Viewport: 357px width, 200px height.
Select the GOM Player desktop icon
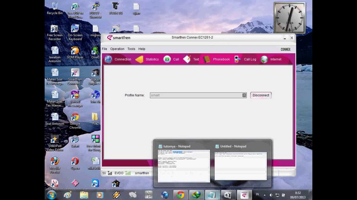[75, 53]
